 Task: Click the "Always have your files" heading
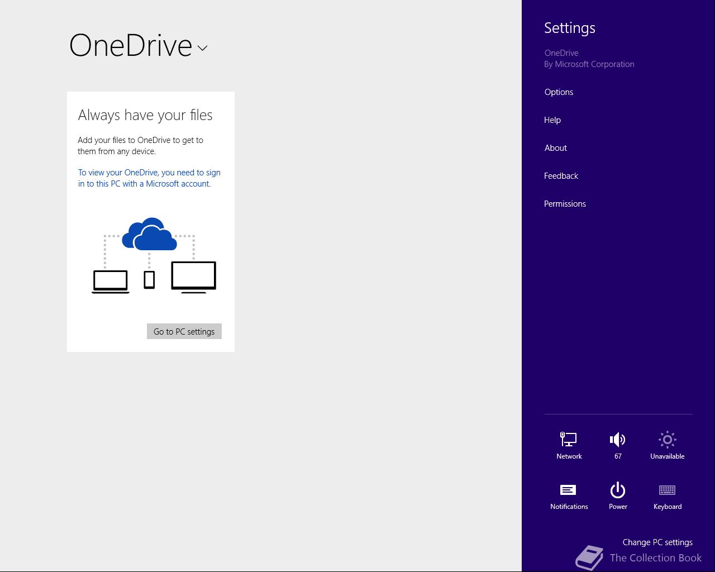(145, 115)
